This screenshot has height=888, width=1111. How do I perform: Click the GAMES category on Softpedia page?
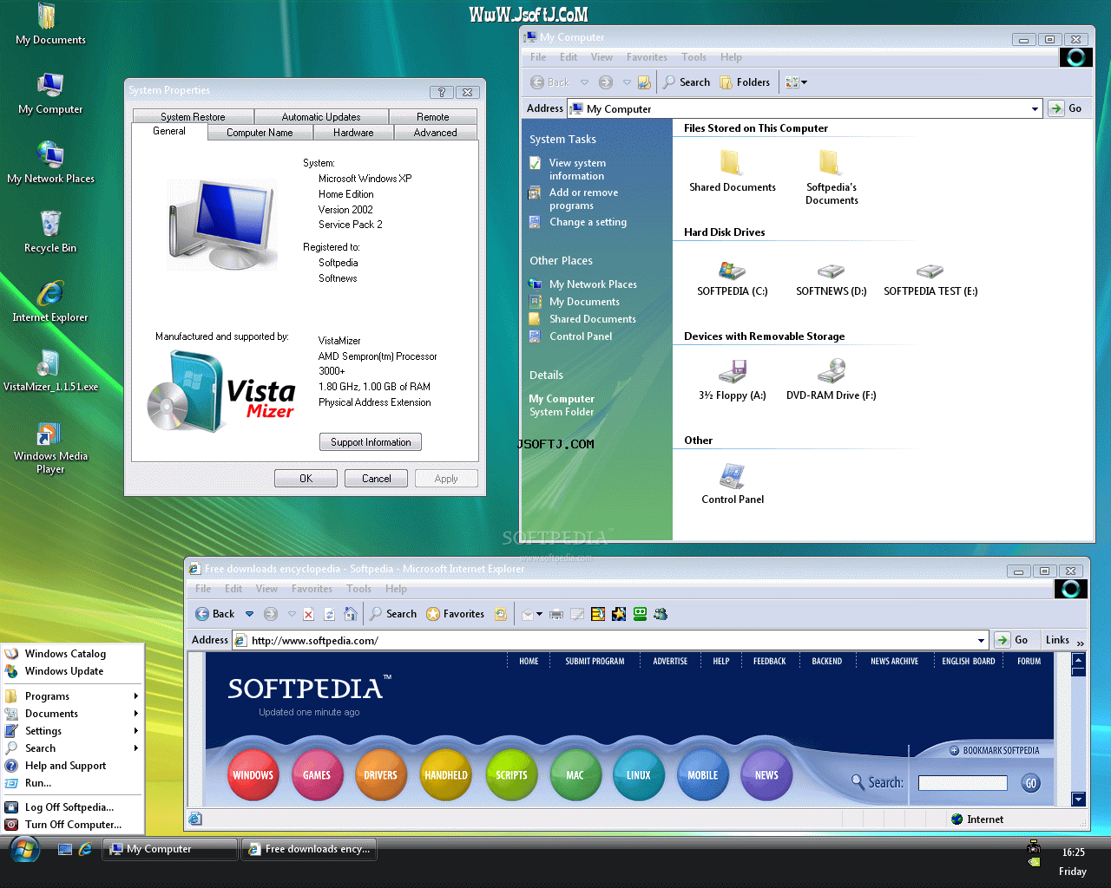pos(317,775)
